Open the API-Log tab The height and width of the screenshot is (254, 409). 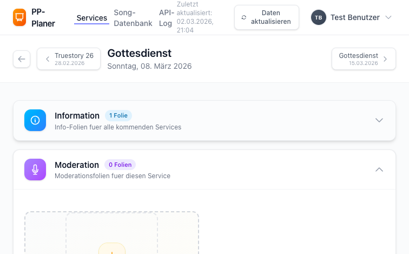click(x=166, y=18)
